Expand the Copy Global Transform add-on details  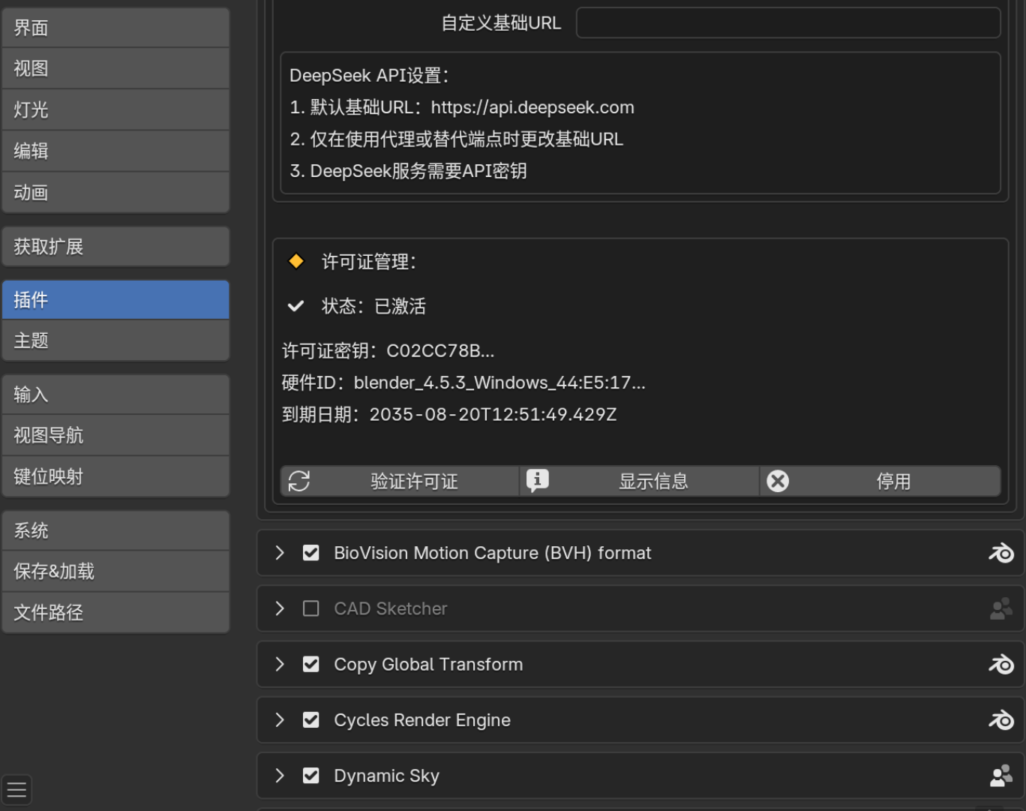[280, 664]
